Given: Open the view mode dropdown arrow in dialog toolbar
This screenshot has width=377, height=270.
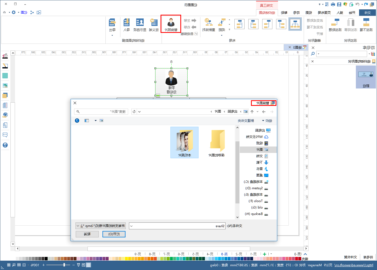Looking at the screenshot, I should [96, 121].
